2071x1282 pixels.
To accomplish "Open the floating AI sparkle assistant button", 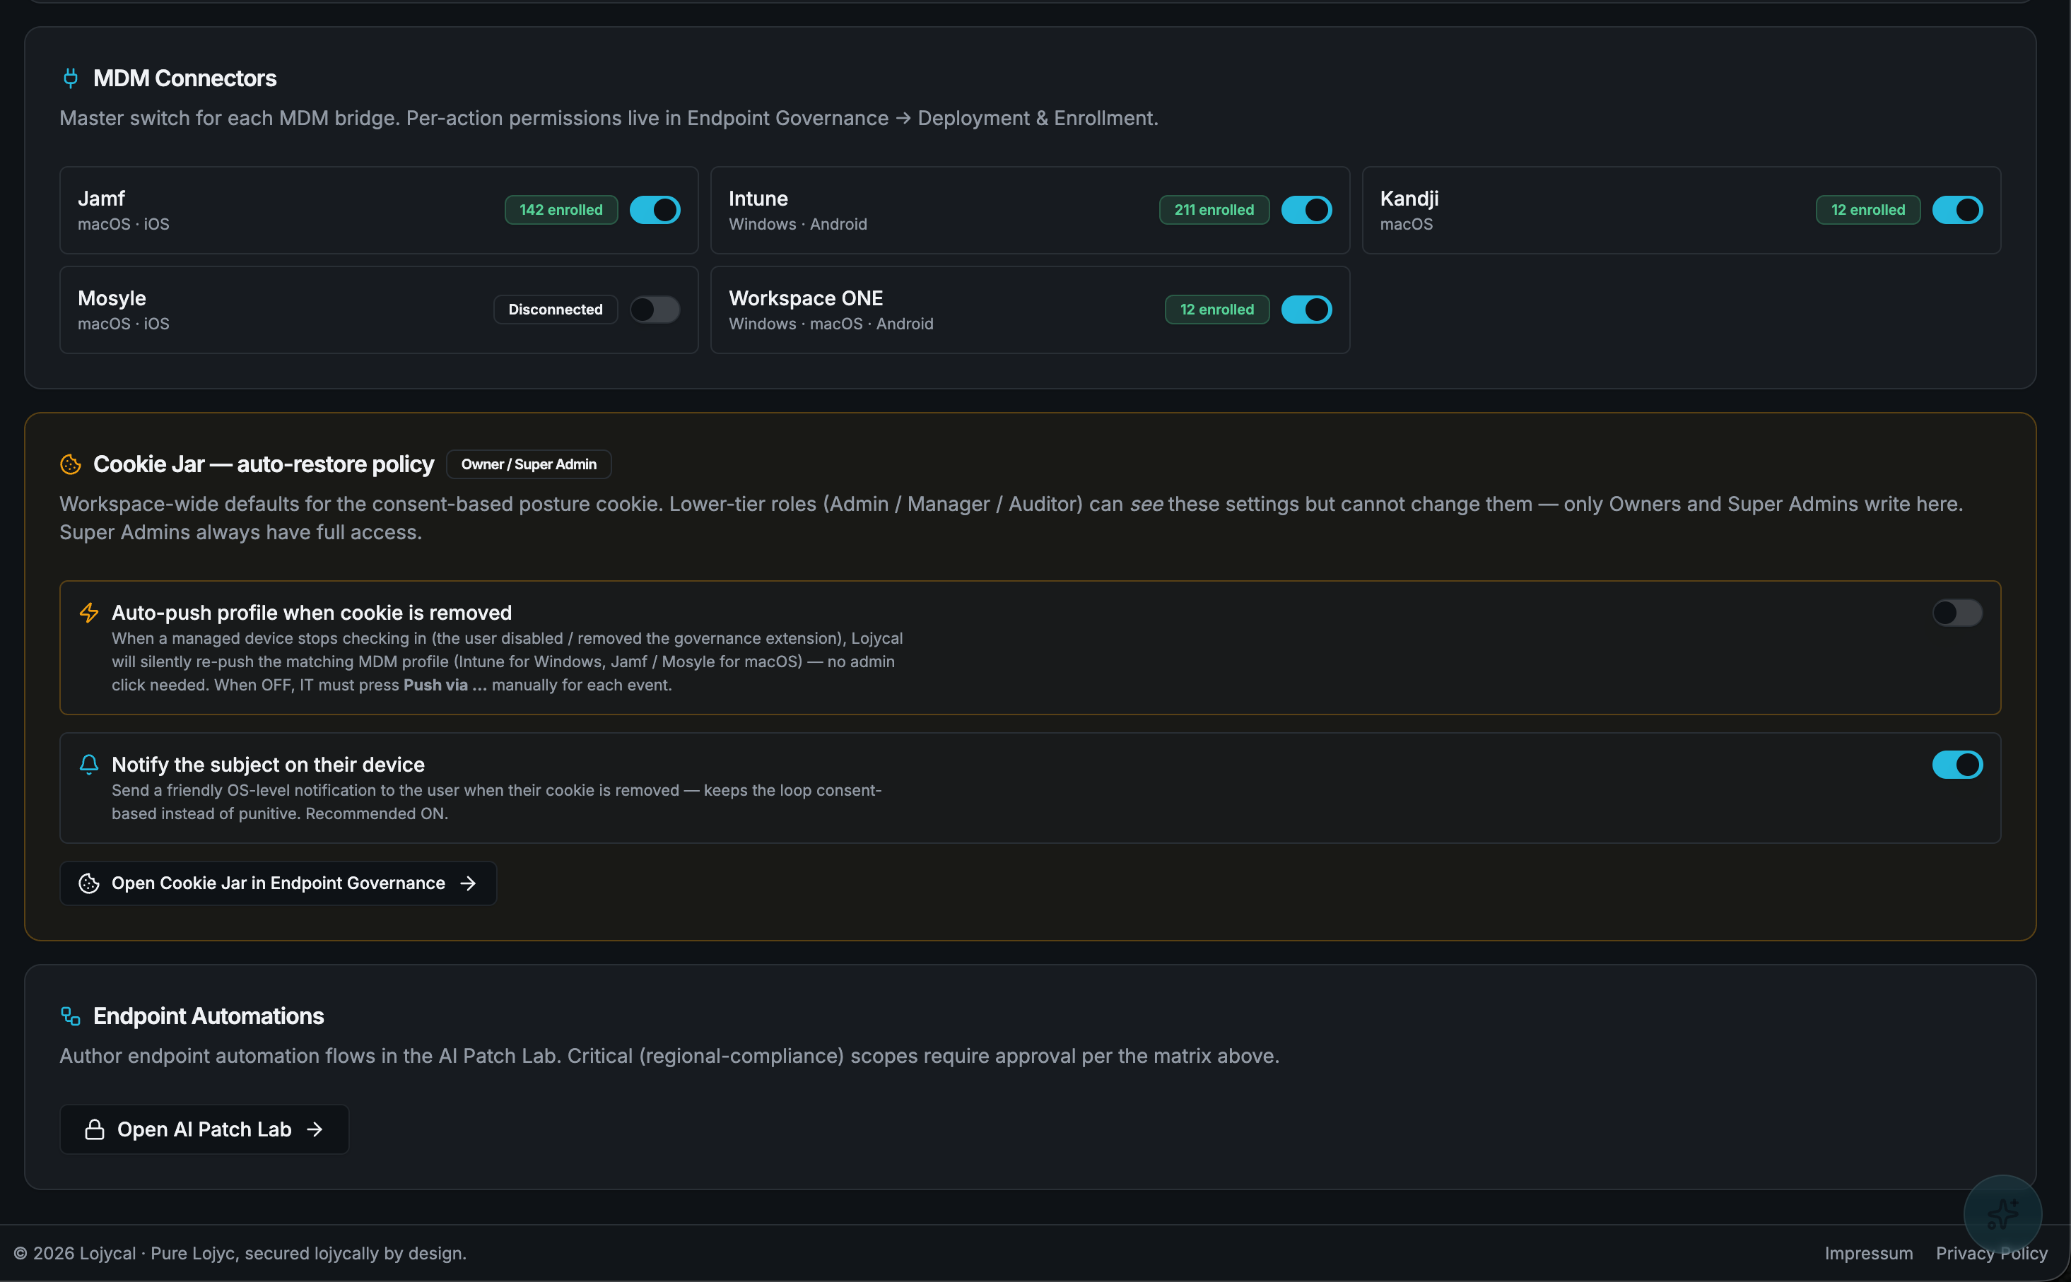I will point(2002,1214).
